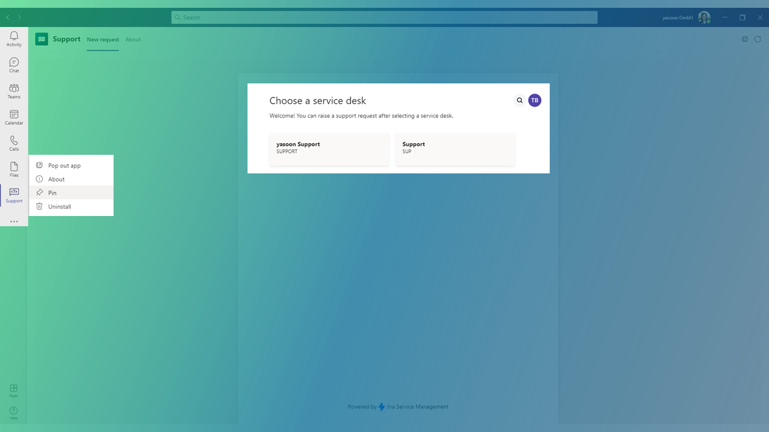This screenshot has width=769, height=432.
Task: Expand the more apps ellipsis
Action: 14,221
